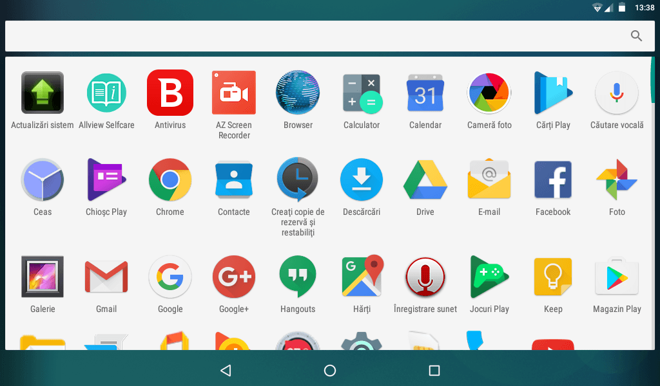Viewport: 660px width, 386px height.
Task: Launch Google+ app
Action: 234,277
